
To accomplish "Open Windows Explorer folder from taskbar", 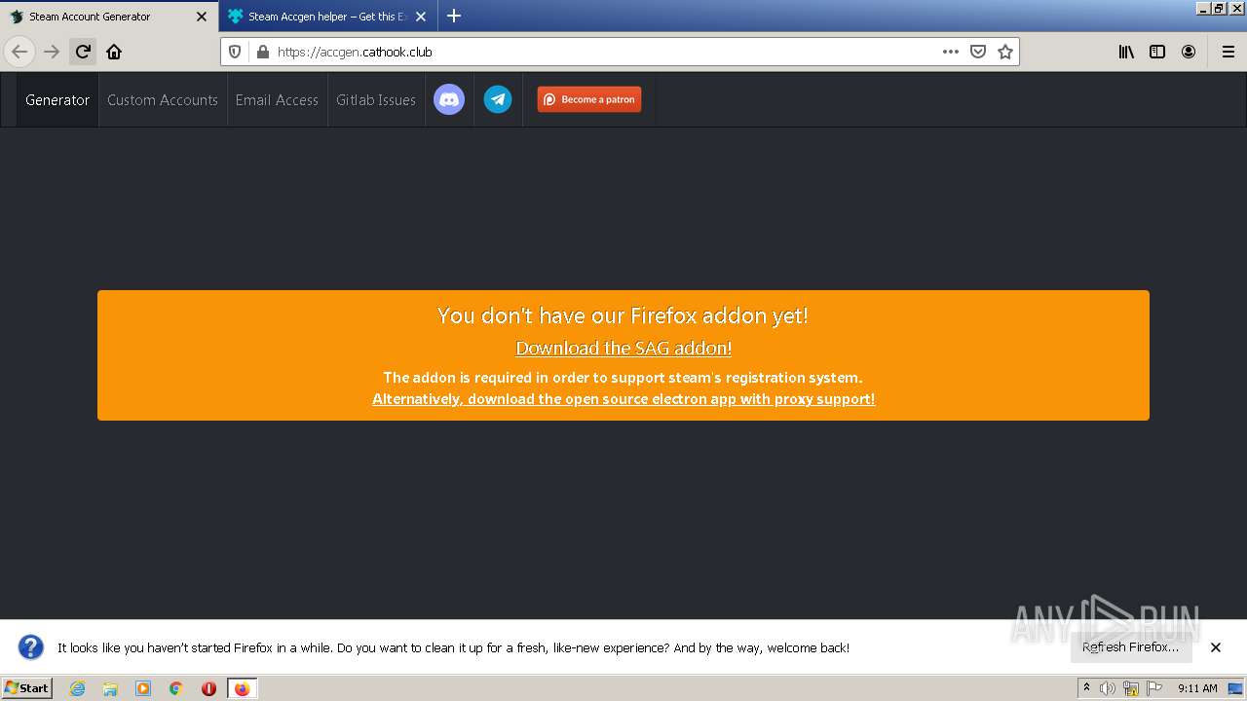I will (x=110, y=688).
